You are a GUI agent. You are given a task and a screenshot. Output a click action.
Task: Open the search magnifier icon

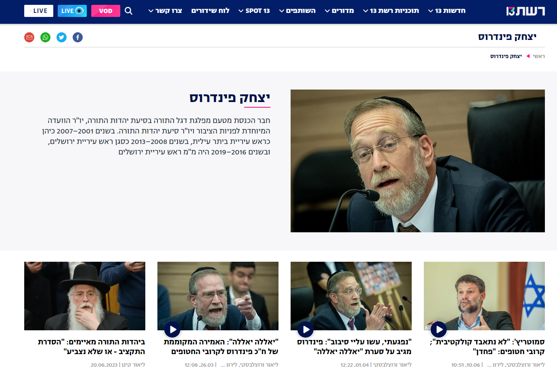pos(128,11)
